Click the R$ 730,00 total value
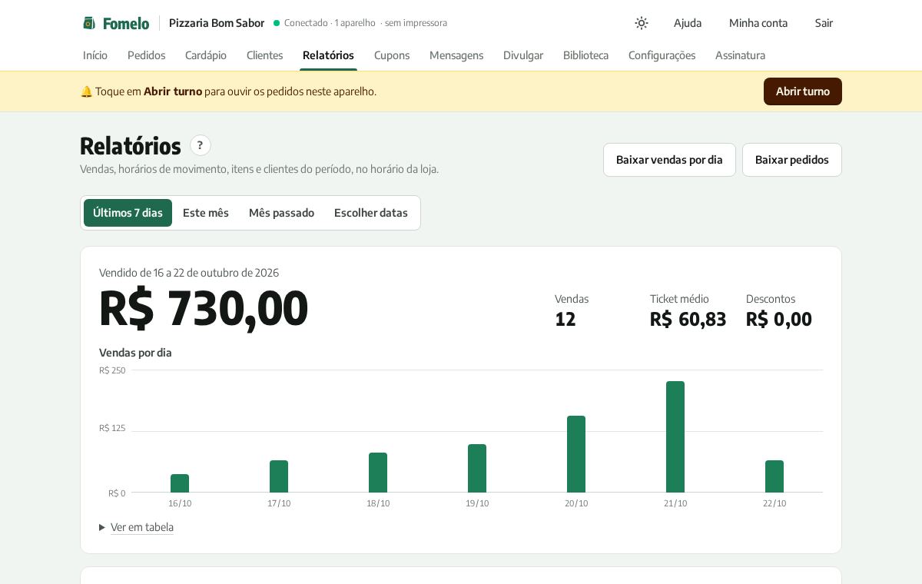This screenshot has height=584, width=922. coord(204,308)
